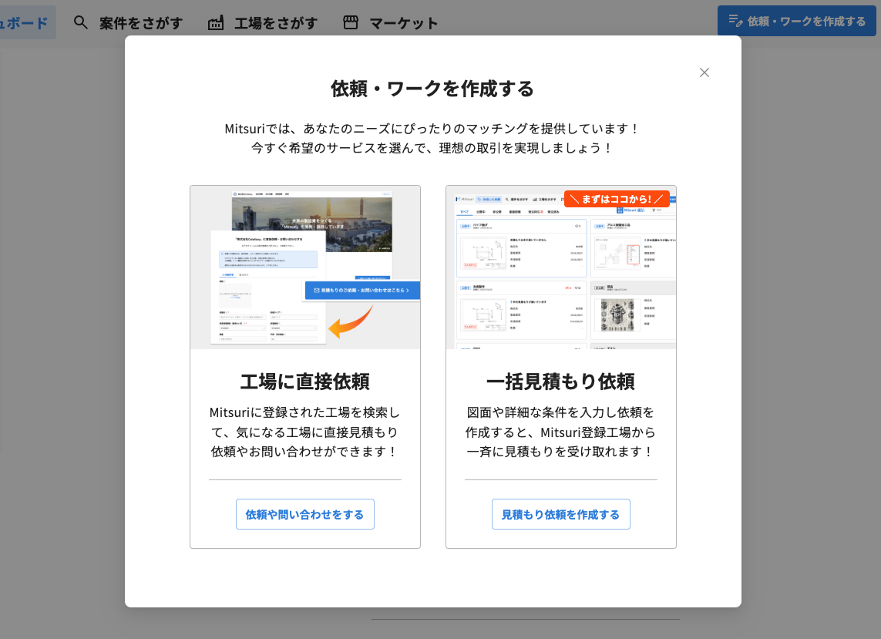Select the dashboard tab in top bar

26,22
